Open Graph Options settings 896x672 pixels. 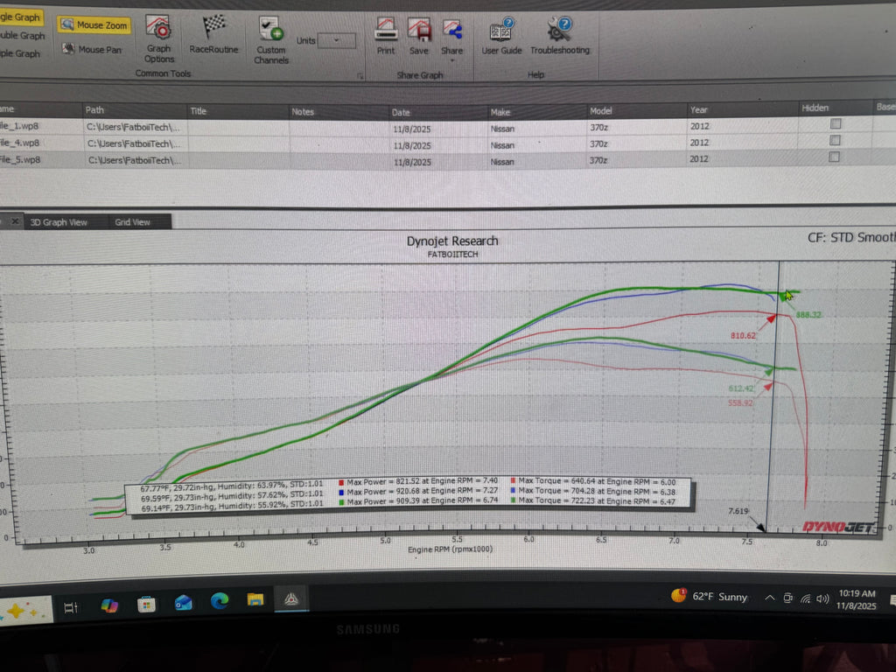pos(158,38)
